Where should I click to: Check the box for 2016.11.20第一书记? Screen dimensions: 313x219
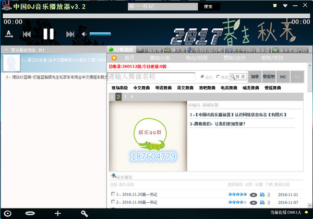[x=113, y=194]
